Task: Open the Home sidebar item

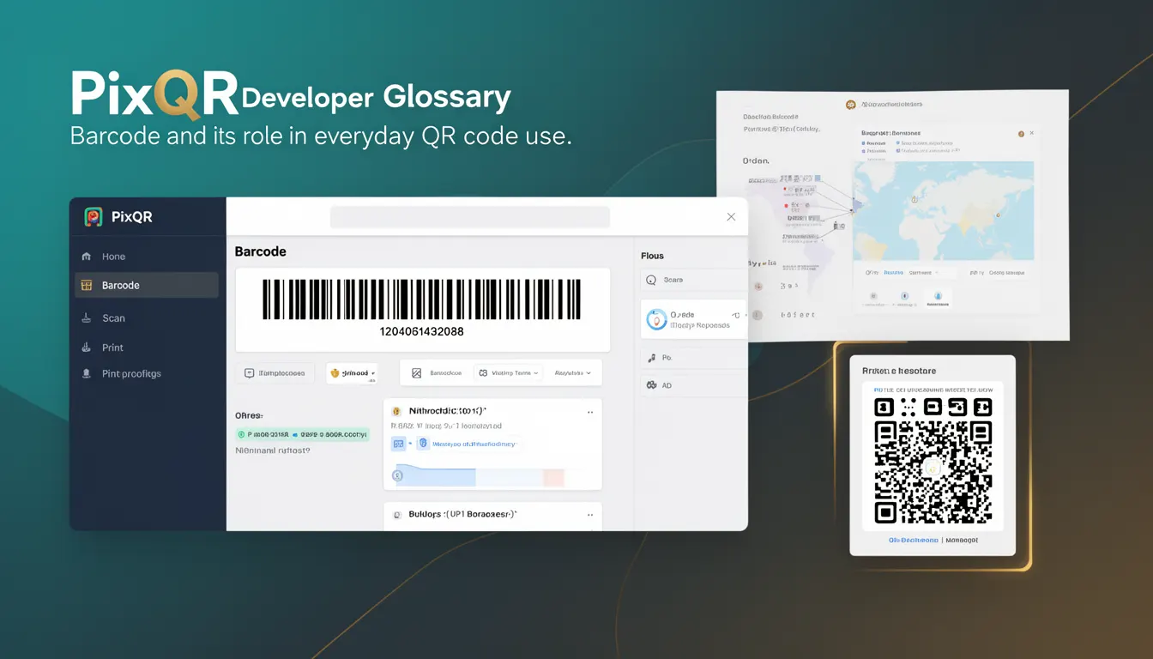Action: coord(146,257)
